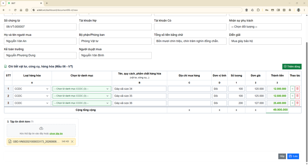Click Địa chỉ mua hàng field in row 2

(189, 96)
